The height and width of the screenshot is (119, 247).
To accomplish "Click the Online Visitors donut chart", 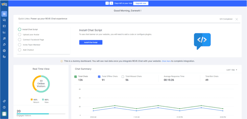I will click(41, 84).
